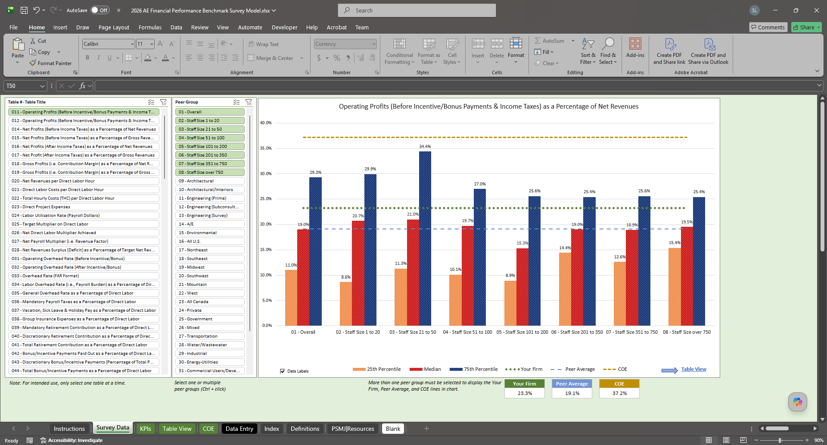Open Merge & Center dropdown arrow
Screen dimensions: 827x445
coord(302,58)
